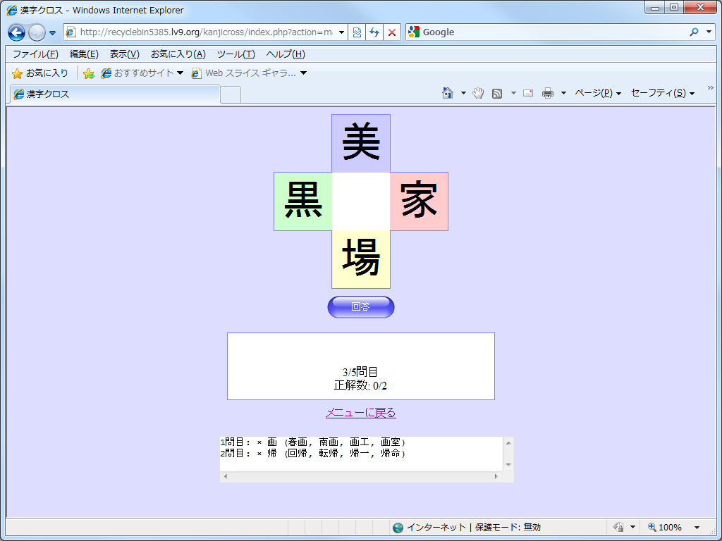Expand the Web スライス ギャラリー dropdown

[x=303, y=73]
